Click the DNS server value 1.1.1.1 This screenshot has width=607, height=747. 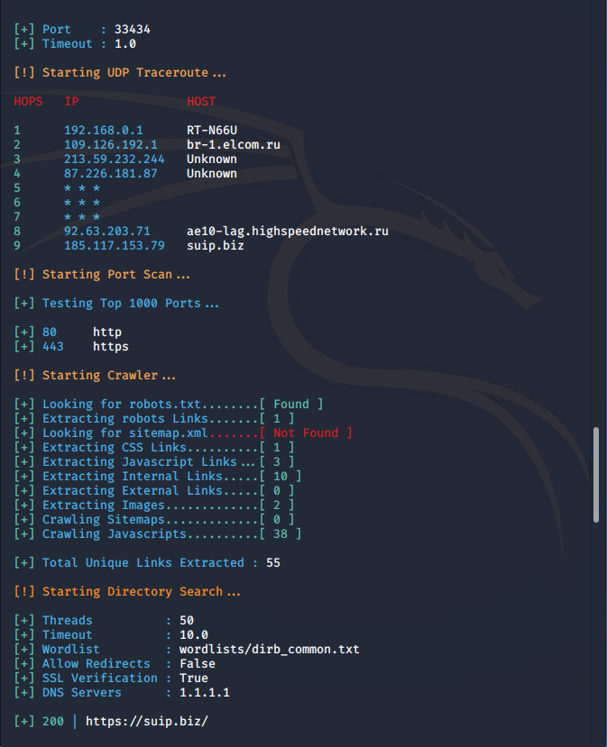(205, 693)
